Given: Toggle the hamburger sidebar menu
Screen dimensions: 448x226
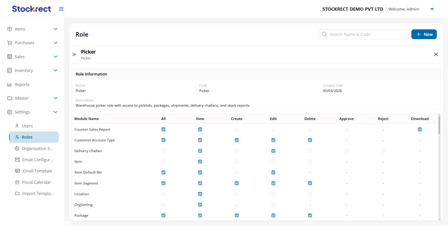Looking at the screenshot, I should (x=61, y=9).
